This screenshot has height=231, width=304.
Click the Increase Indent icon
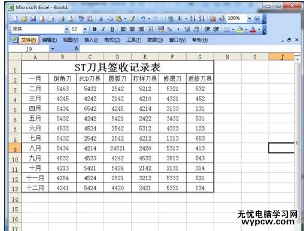[x=216, y=29]
